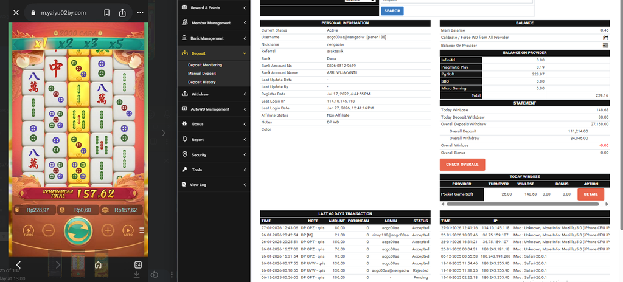Screen dimensions: 623x282
Task: Tap the wallet icon beside Rp228,97
Action: click(x=18, y=210)
